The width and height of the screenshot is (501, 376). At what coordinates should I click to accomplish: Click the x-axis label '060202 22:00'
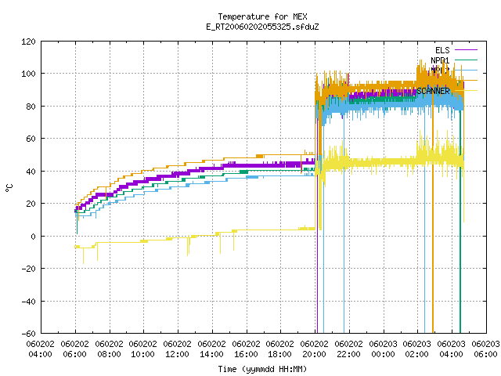click(x=348, y=349)
